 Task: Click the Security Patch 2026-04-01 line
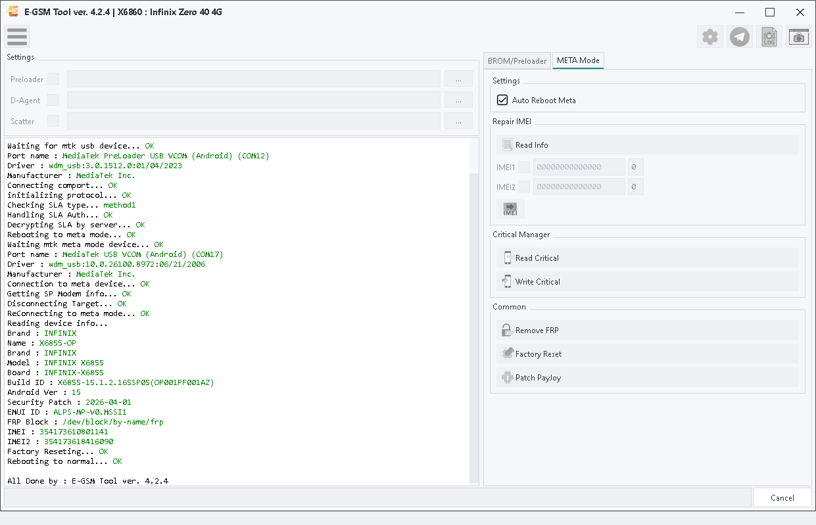[x=69, y=402]
